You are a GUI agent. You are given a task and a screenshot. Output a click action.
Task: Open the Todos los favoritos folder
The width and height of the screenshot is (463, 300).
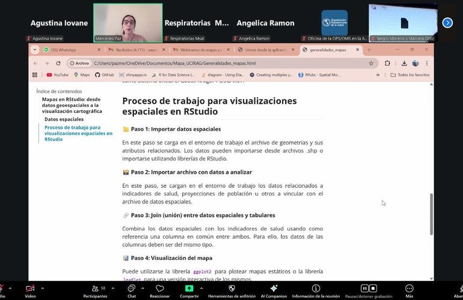point(410,75)
